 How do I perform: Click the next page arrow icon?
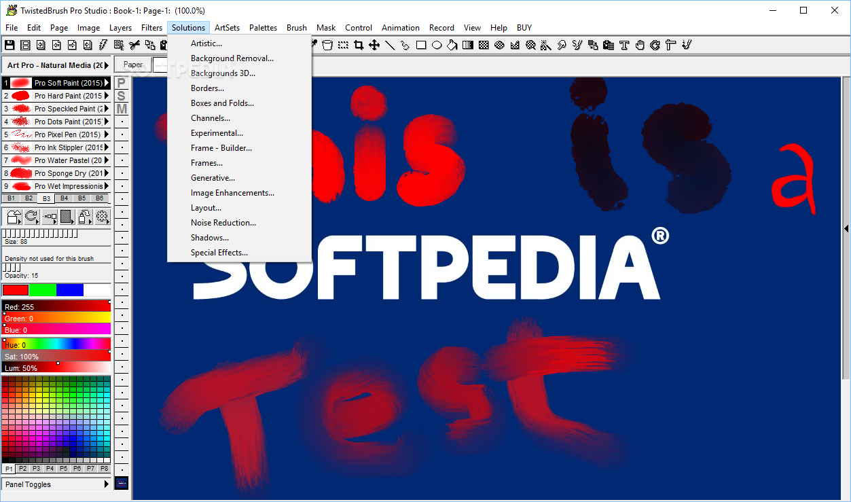point(71,45)
